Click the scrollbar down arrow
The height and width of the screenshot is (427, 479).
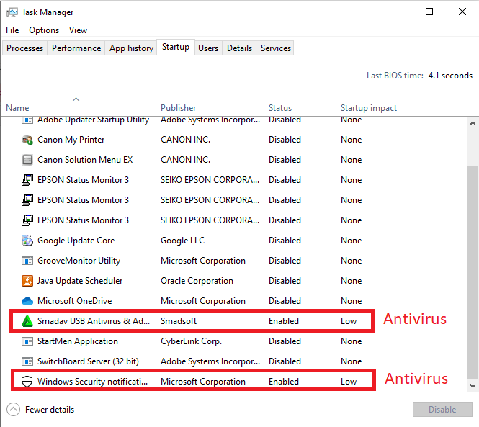tap(473, 385)
